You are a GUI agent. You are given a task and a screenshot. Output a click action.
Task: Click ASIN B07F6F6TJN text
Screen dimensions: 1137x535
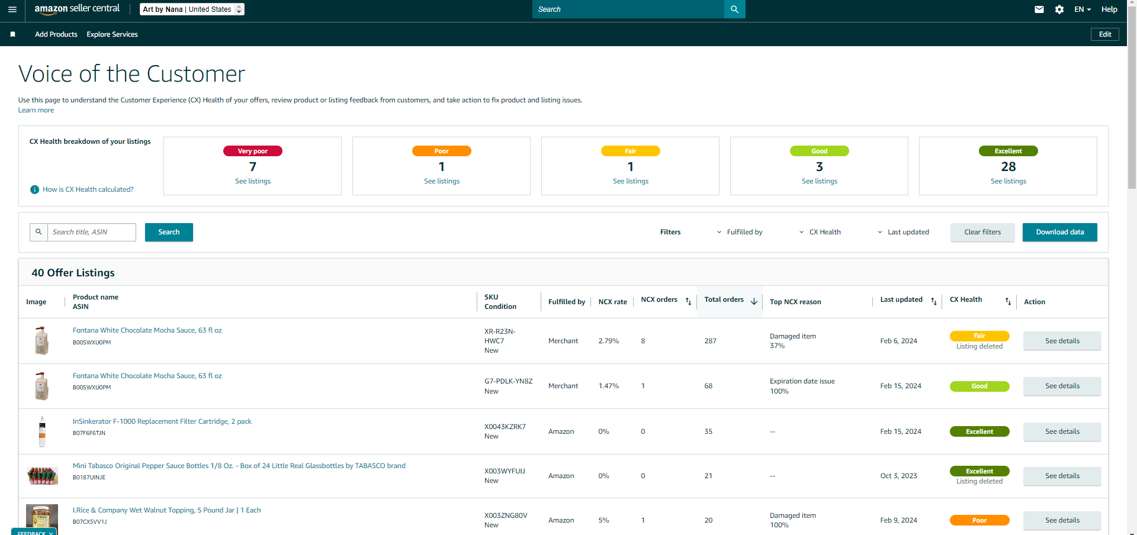89,433
